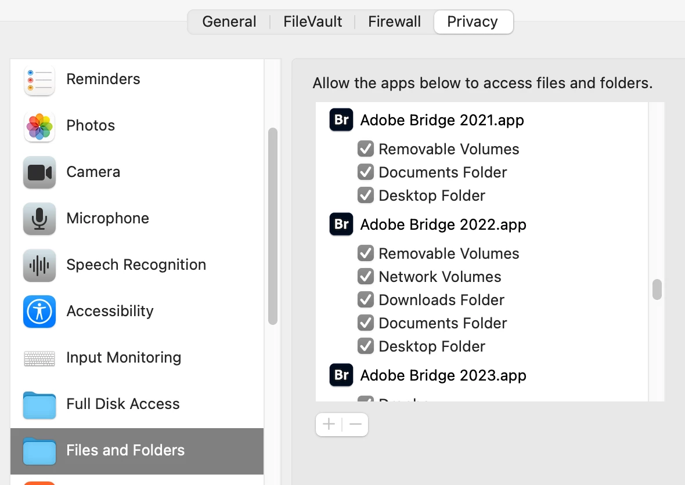Image resolution: width=685 pixels, height=485 pixels.
Task: Click the blue Accessibility icon
Action: click(x=39, y=312)
